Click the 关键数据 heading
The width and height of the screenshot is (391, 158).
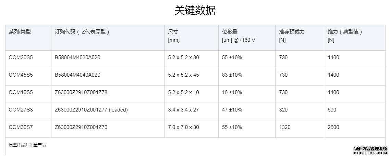(195, 11)
